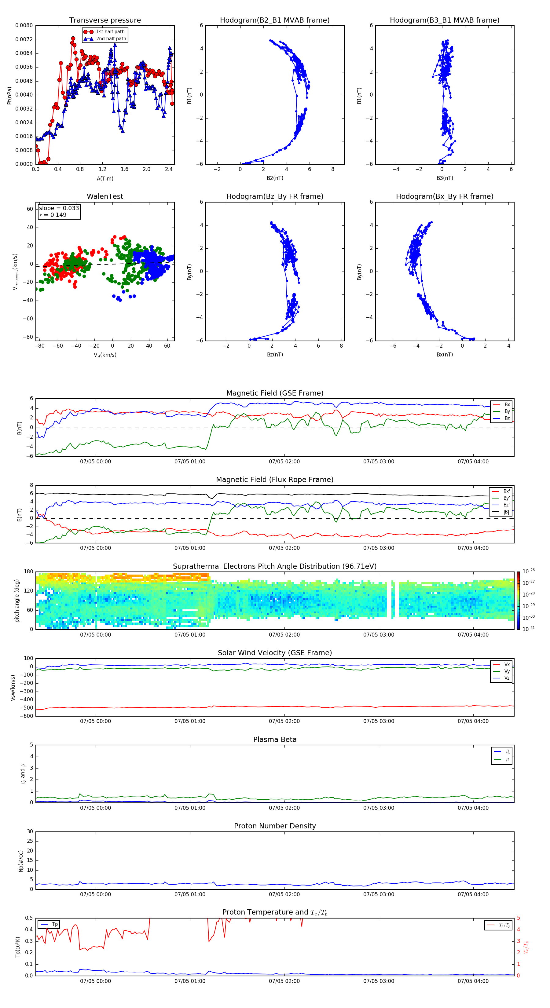550x1008 pixels.
Task: Click By entry in GSE legend
Action: (501, 411)
